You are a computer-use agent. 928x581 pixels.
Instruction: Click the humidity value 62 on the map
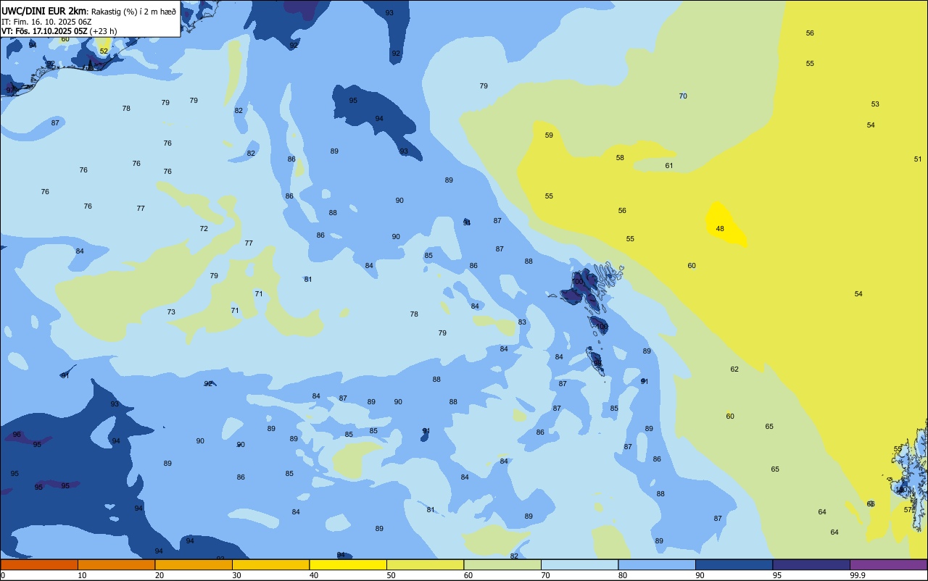734,369
